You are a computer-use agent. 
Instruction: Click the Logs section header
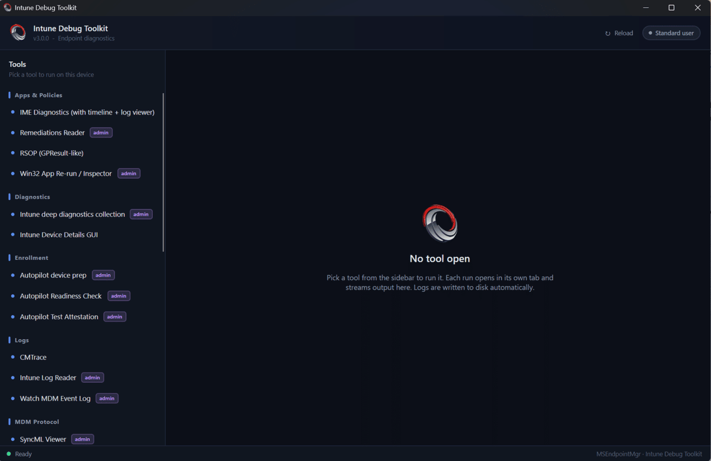22,341
